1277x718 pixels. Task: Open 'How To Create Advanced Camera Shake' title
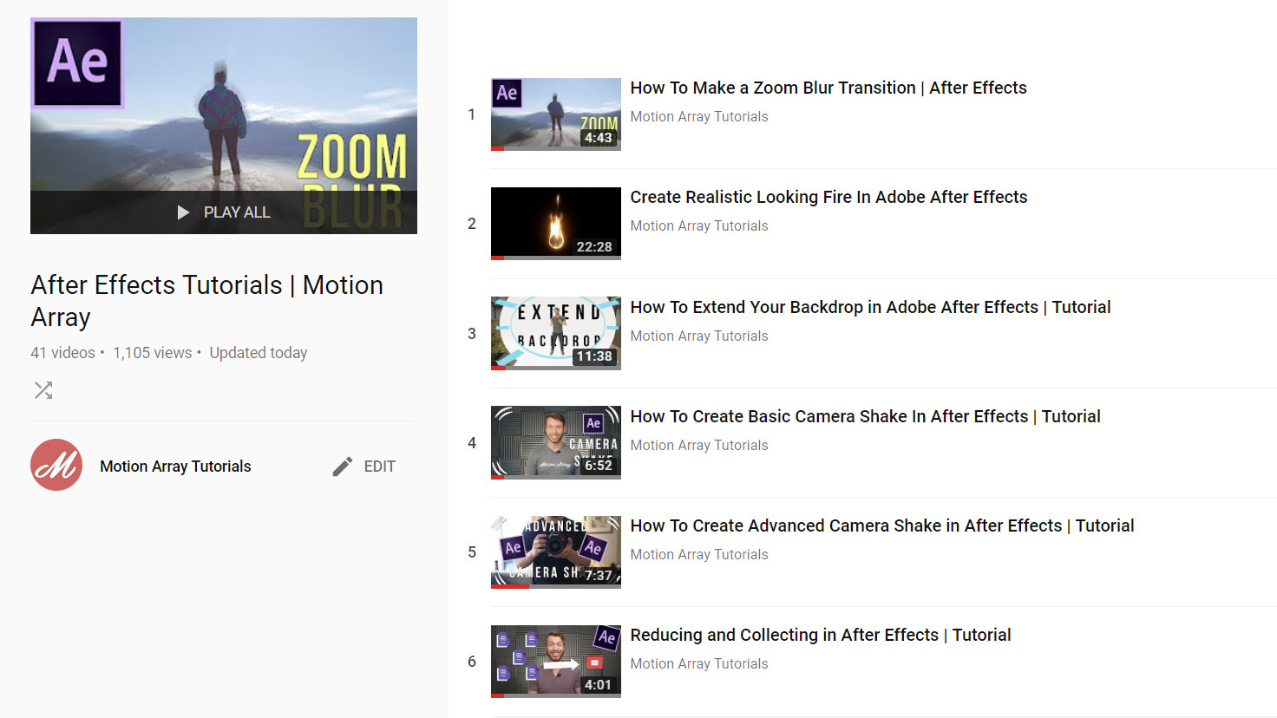[x=882, y=525]
